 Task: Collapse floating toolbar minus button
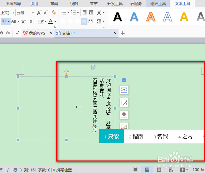124,80
